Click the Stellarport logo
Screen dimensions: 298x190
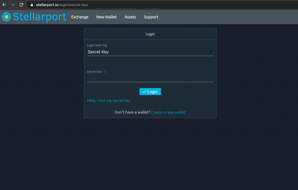pyautogui.click(x=34, y=17)
